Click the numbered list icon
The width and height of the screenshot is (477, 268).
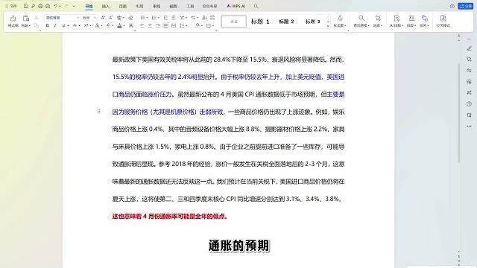pos(154,18)
